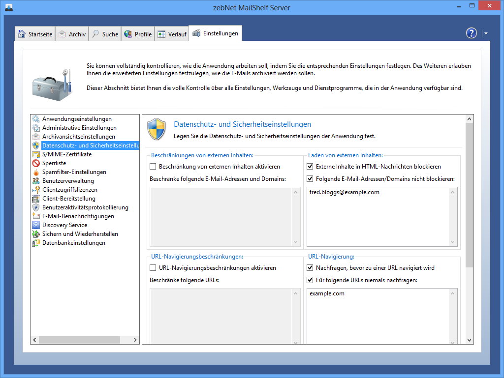
Task: Click the app icon in title bar
Action: (9, 7)
